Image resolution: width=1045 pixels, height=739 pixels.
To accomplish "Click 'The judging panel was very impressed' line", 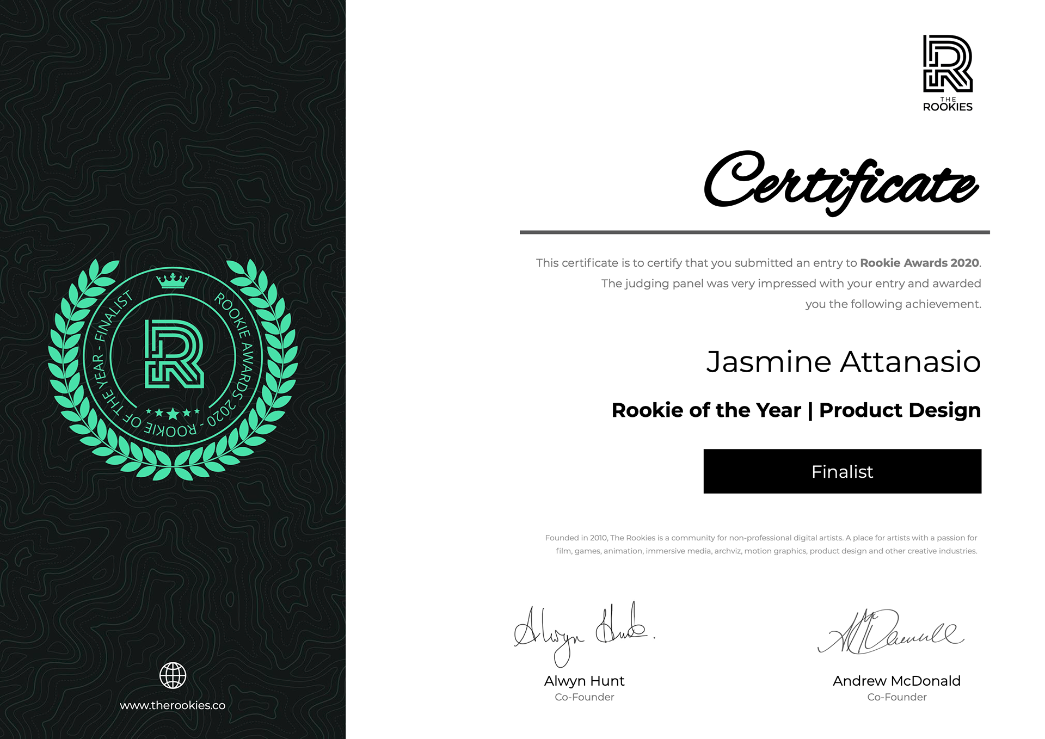I will [791, 284].
